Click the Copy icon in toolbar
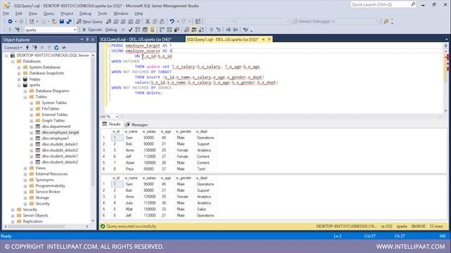The height and width of the screenshot is (253, 451). point(155,22)
